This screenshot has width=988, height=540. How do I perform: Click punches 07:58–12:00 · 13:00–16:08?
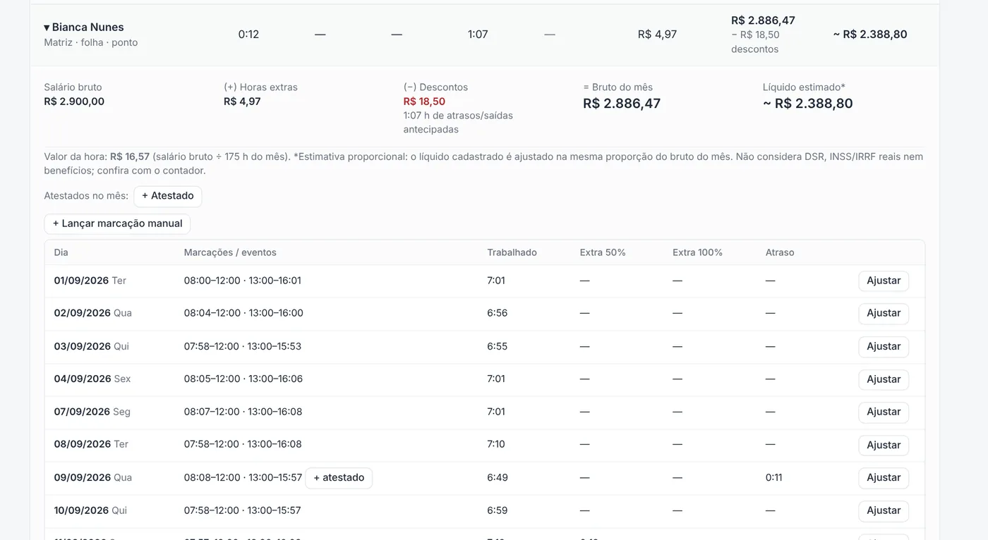tap(243, 444)
